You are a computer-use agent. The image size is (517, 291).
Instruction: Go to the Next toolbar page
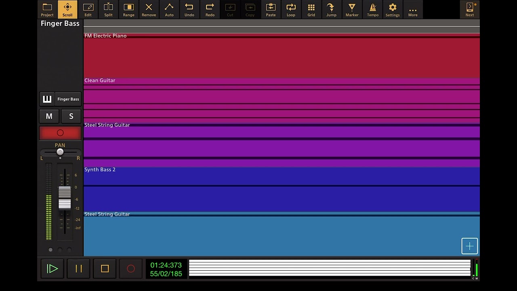[x=470, y=9]
